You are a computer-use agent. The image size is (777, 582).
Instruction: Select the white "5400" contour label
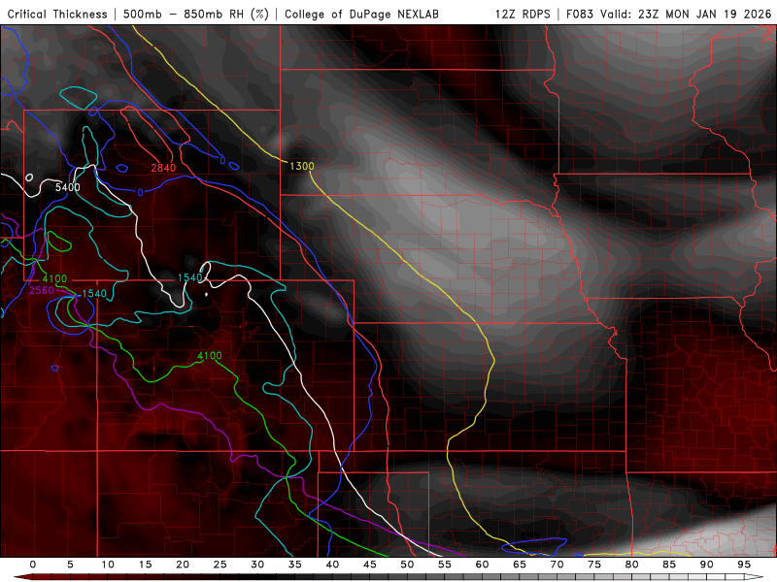pyautogui.click(x=67, y=187)
